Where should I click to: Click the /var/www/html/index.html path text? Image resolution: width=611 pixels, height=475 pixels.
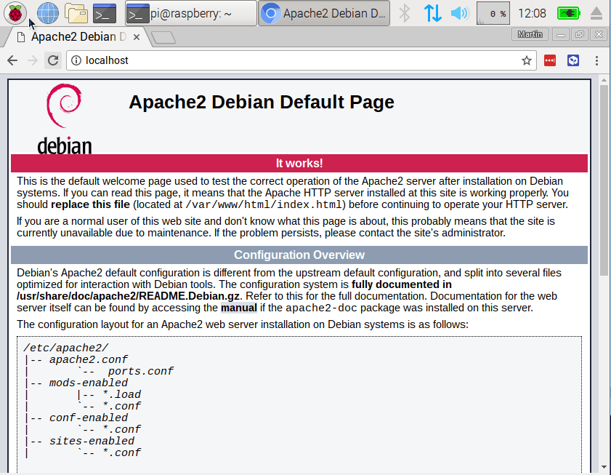264,204
